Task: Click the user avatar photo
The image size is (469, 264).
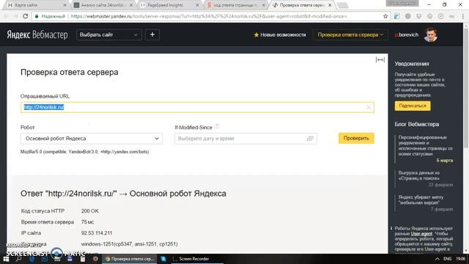Action: point(431,34)
